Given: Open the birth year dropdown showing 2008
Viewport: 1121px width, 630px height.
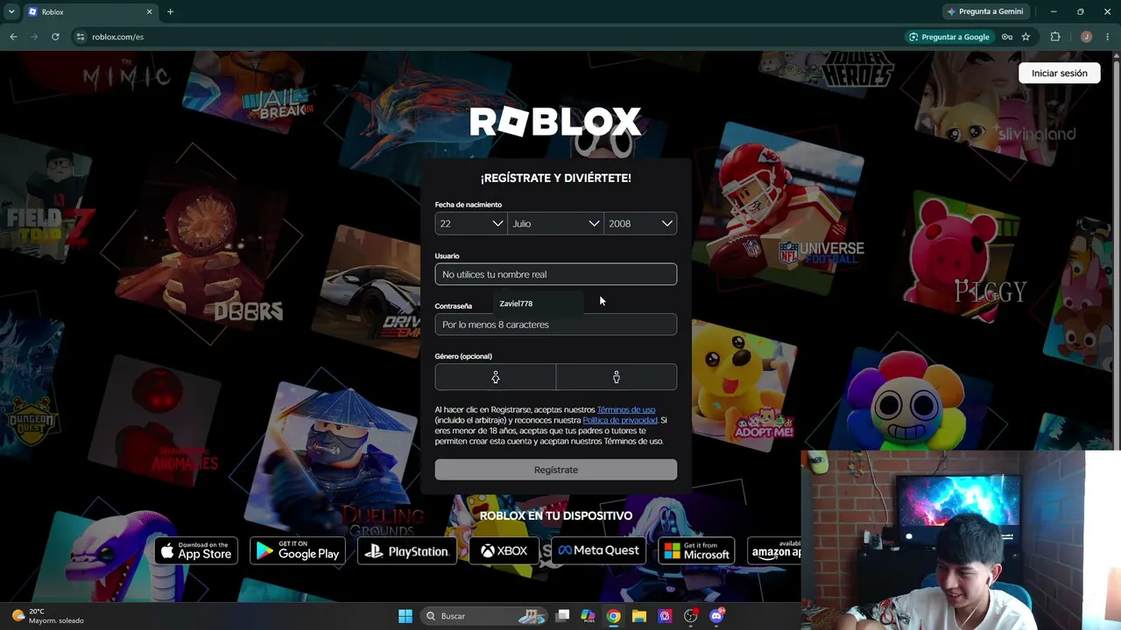Looking at the screenshot, I should click(640, 223).
